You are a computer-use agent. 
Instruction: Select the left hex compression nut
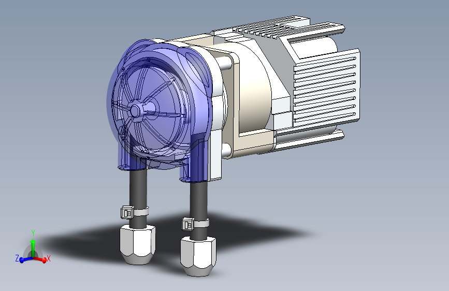point(137,244)
